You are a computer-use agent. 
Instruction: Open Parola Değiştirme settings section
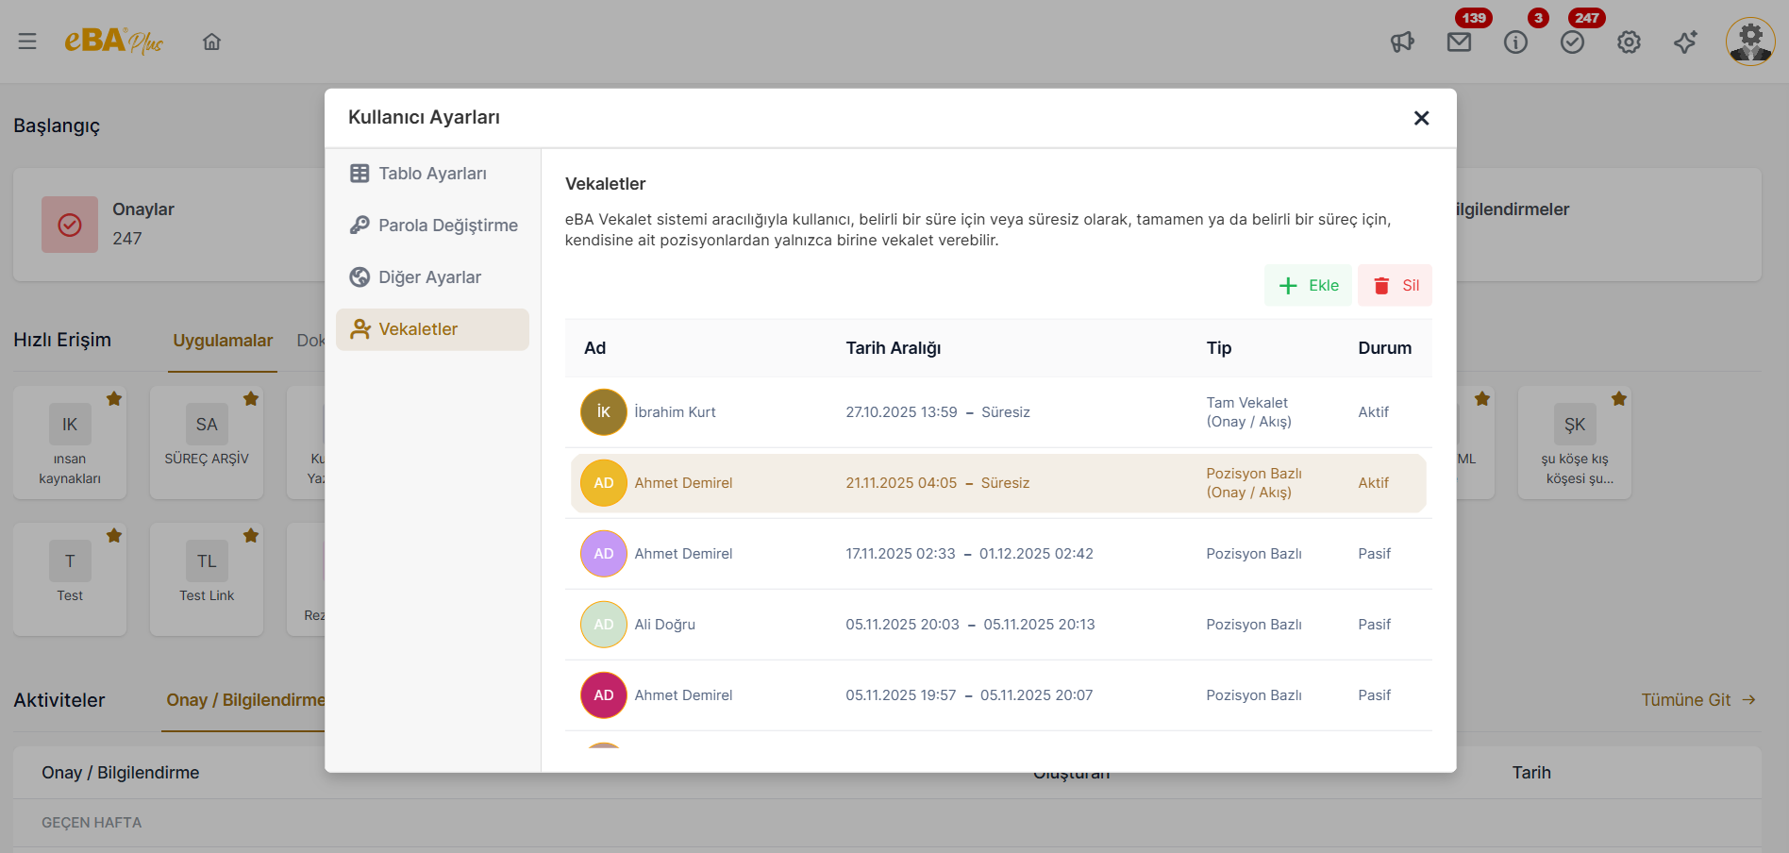pos(432,226)
